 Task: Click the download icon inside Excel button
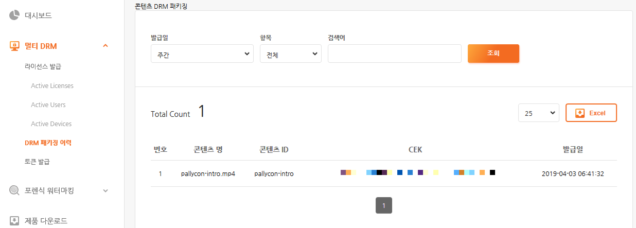[580, 113]
